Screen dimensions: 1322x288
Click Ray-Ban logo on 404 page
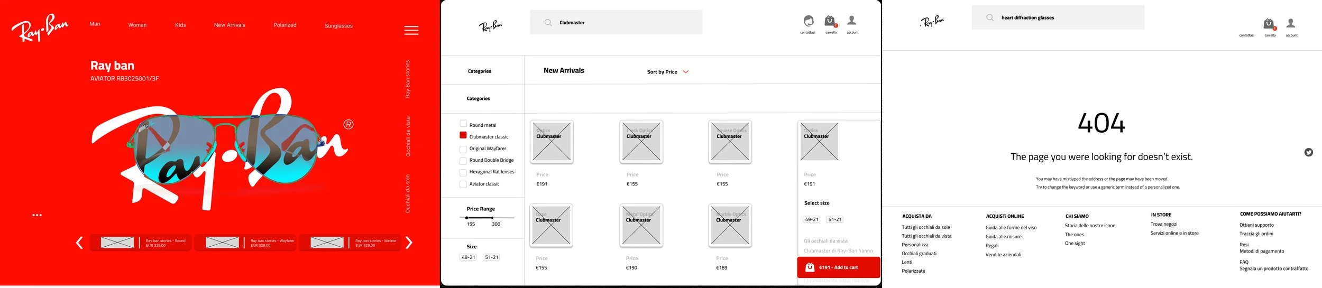point(932,22)
